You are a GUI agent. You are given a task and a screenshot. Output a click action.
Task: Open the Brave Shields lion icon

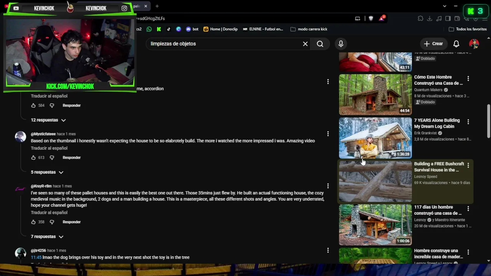[x=371, y=18]
